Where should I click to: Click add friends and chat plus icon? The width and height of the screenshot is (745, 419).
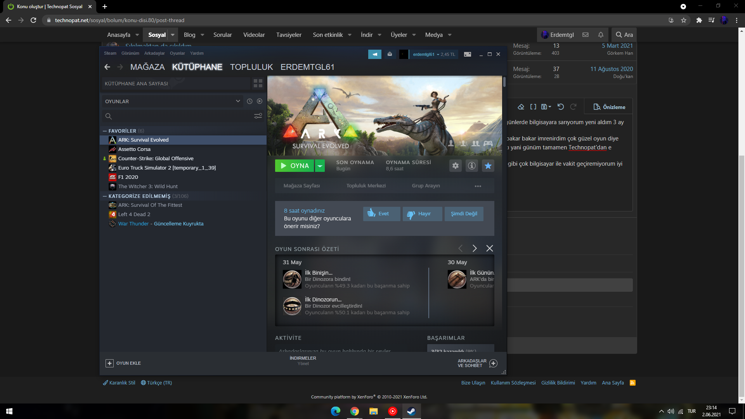493,363
